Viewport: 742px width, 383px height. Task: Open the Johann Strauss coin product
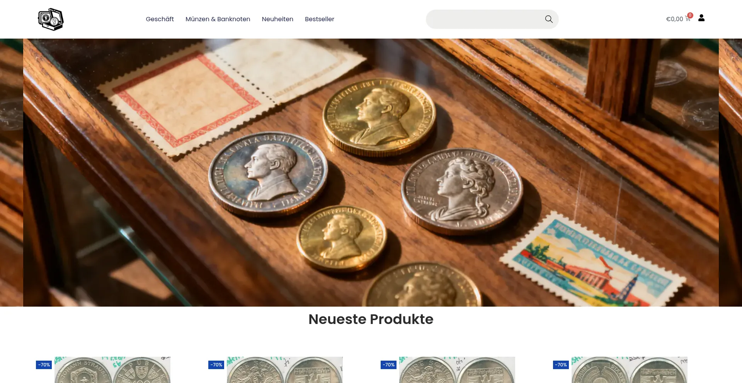(112, 370)
